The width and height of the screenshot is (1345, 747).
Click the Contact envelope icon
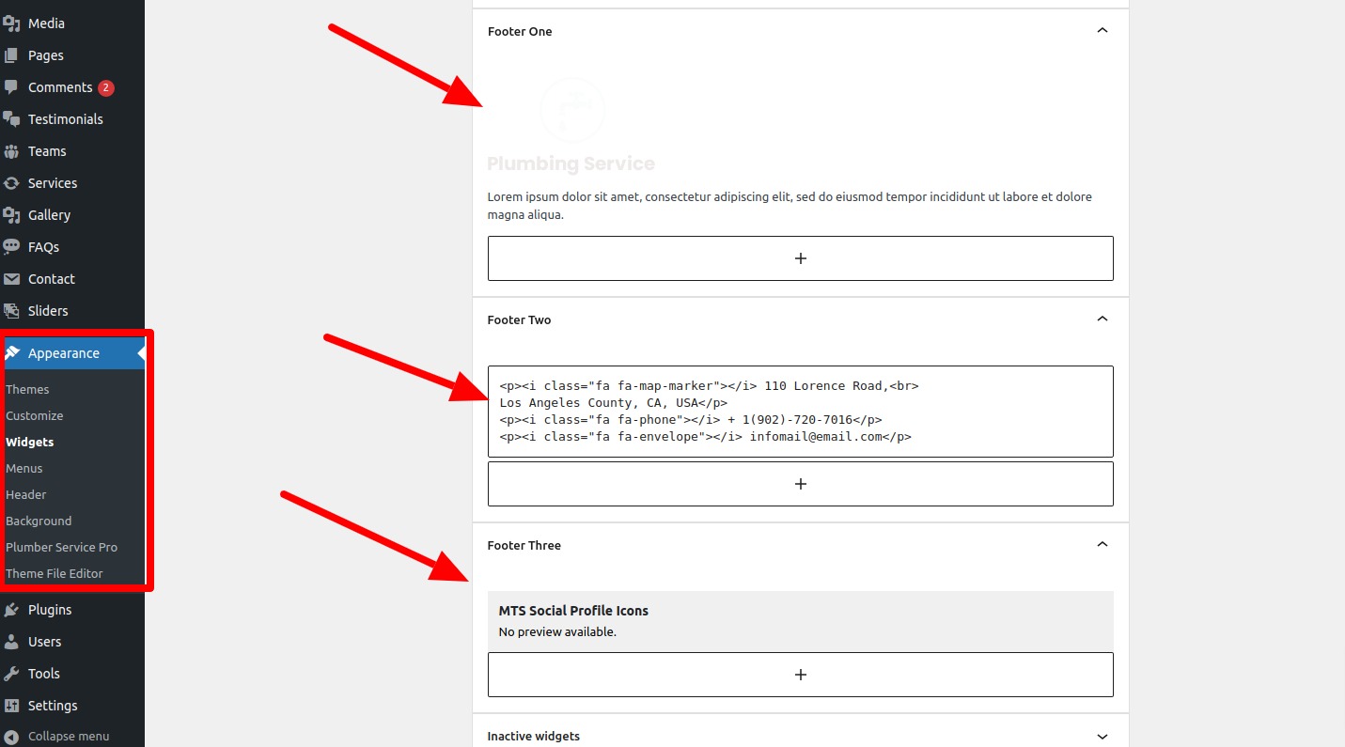[11, 279]
